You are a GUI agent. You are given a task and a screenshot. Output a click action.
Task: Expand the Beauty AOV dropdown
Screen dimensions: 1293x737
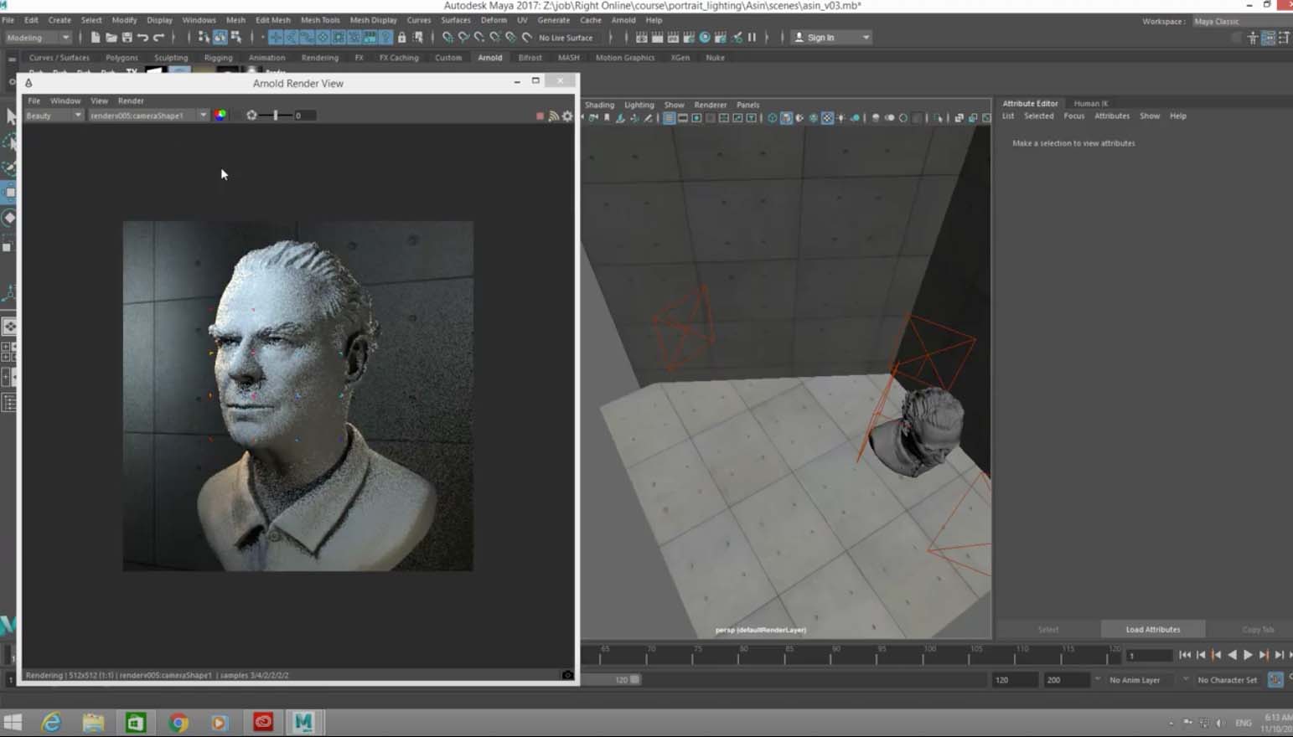pos(54,116)
